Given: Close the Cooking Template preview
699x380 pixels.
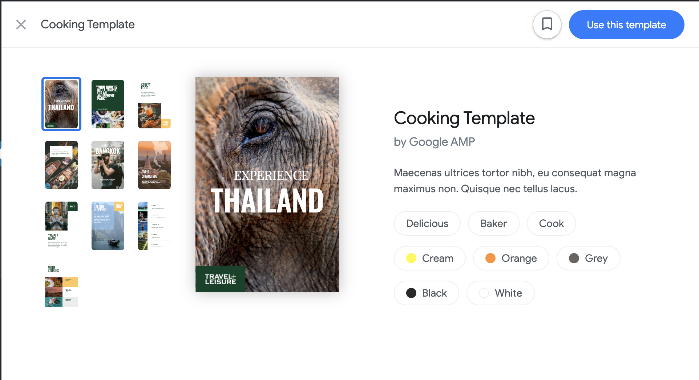Looking at the screenshot, I should point(21,25).
